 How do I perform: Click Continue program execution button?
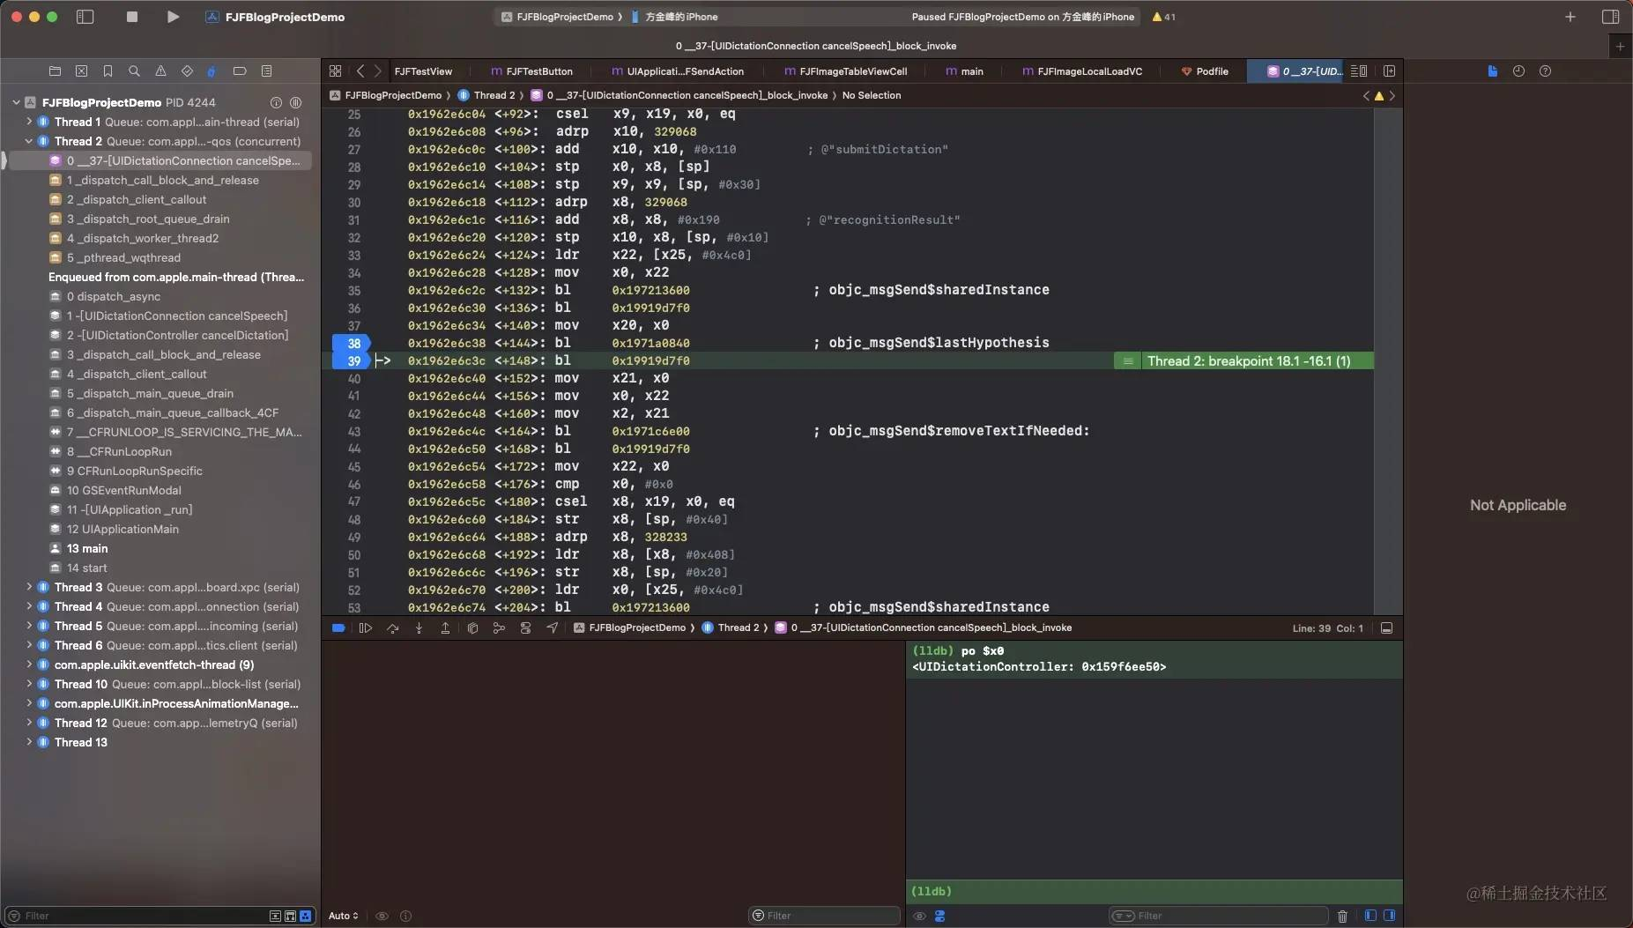point(366,628)
